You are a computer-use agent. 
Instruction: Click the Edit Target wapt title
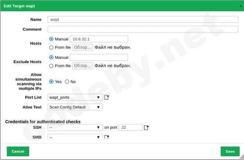tap(19, 6)
